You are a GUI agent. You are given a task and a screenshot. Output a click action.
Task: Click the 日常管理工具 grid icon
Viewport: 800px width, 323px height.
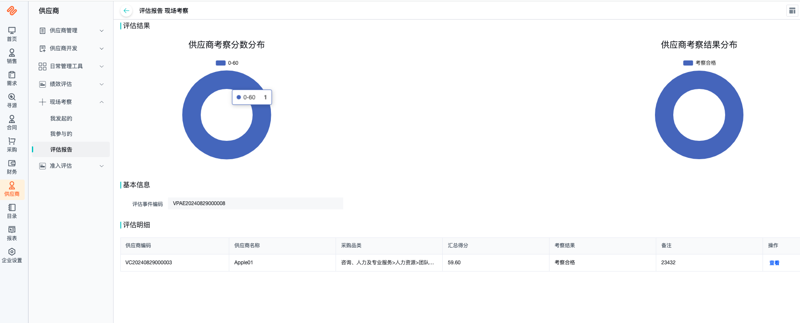point(43,66)
